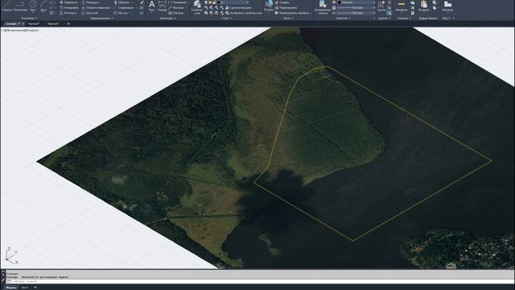Viewport: 515px width, 290px height.
Task: Switch to the second drawing file tab
Action: coord(34,23)
